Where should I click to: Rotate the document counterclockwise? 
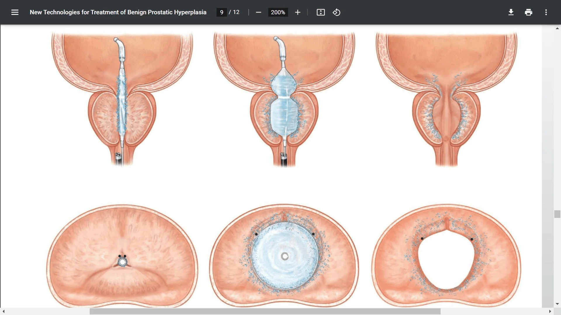(336, 12)
